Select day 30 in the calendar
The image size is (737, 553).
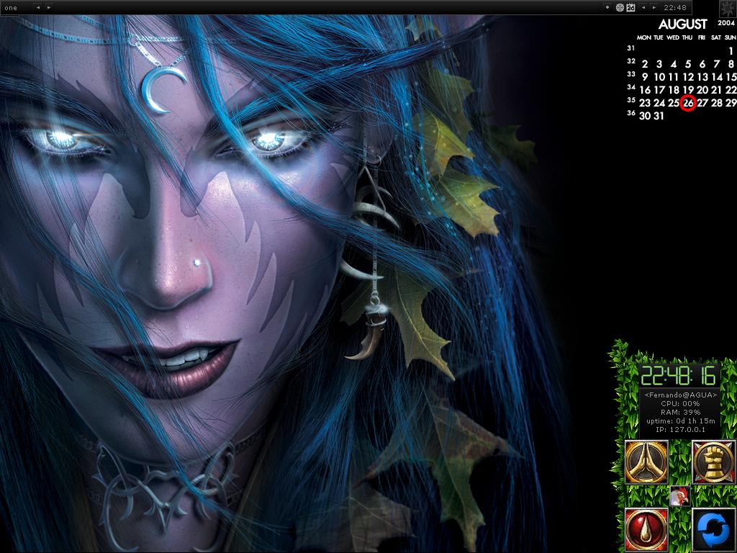(x=645, y=116)
